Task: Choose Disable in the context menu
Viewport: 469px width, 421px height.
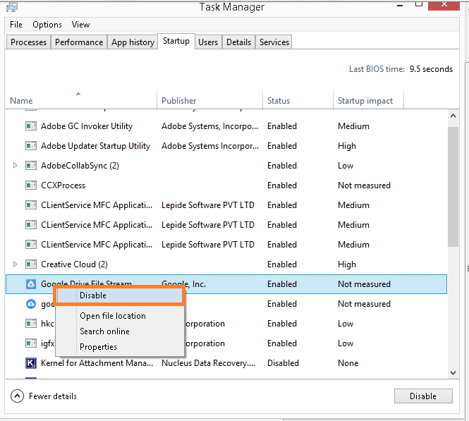Action: [119, 295]
